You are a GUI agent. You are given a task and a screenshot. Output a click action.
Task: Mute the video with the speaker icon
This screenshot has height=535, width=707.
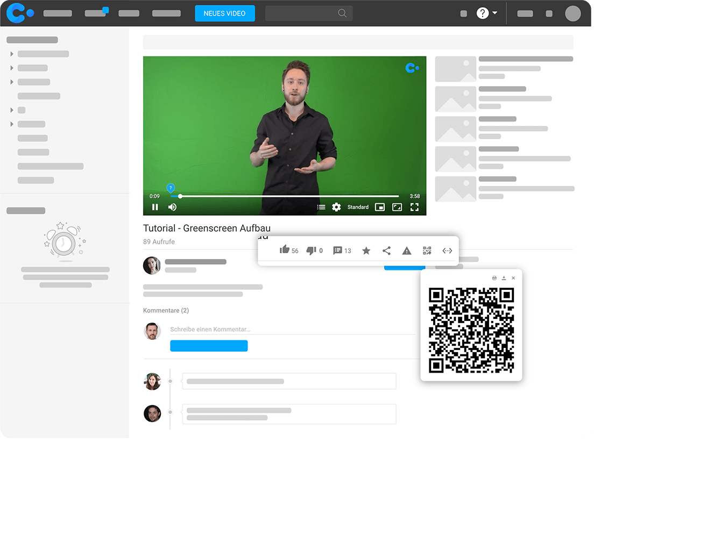(172, 207)
